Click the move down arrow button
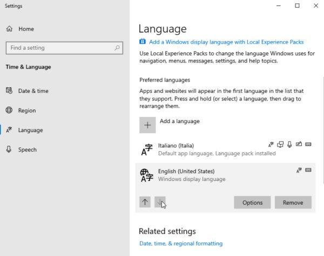This screenshot has height=256, width=324. coord(160,202)
